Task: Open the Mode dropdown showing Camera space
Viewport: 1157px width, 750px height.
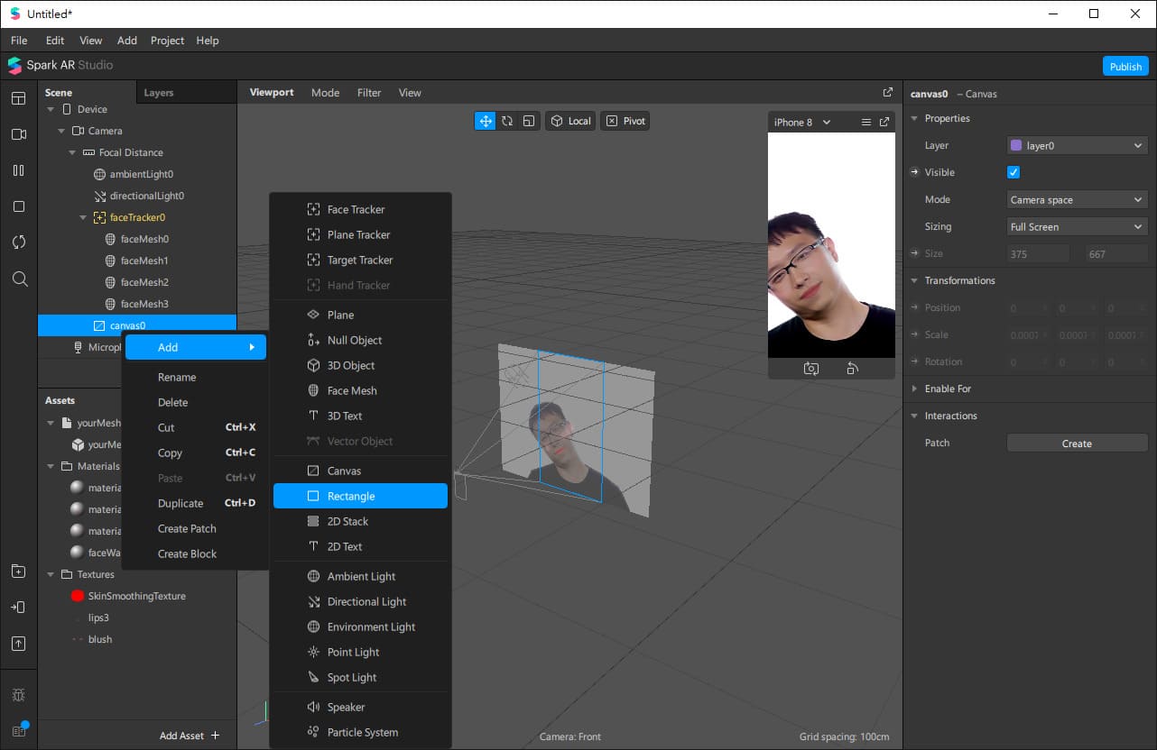Action: point(1077,200)
